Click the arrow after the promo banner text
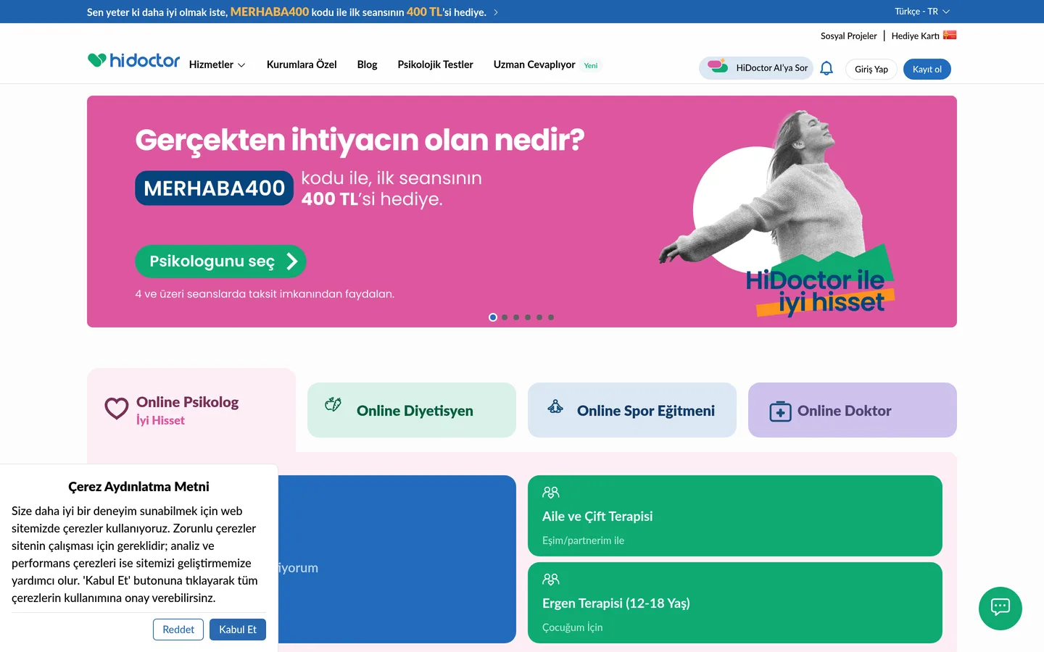Image resolution: width=1044 pixels, height=652 pixels. click(496, 12)
